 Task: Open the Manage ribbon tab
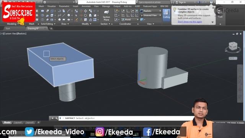pos(106,6)
